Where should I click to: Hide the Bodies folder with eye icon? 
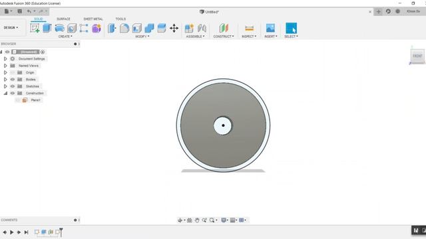(x=13, y=80)
